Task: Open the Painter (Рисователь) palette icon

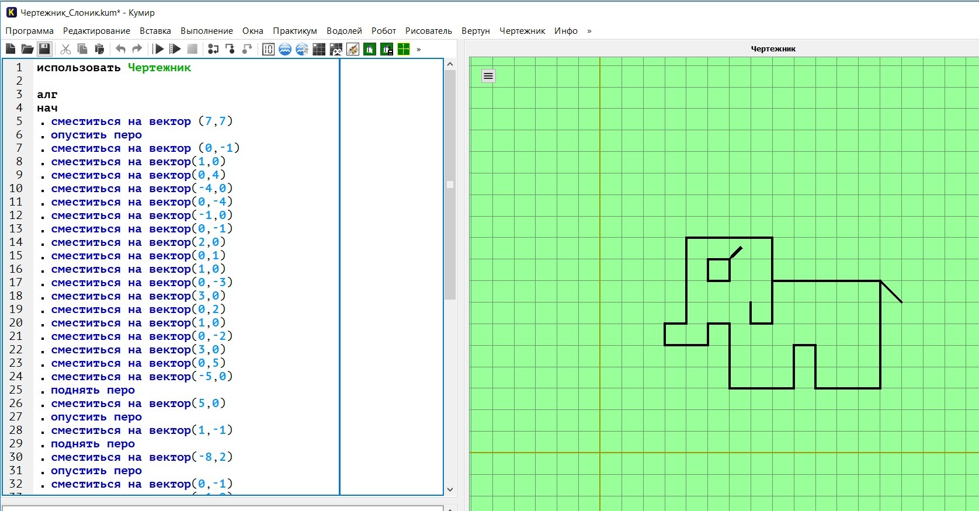Action: tap(353, 49)
